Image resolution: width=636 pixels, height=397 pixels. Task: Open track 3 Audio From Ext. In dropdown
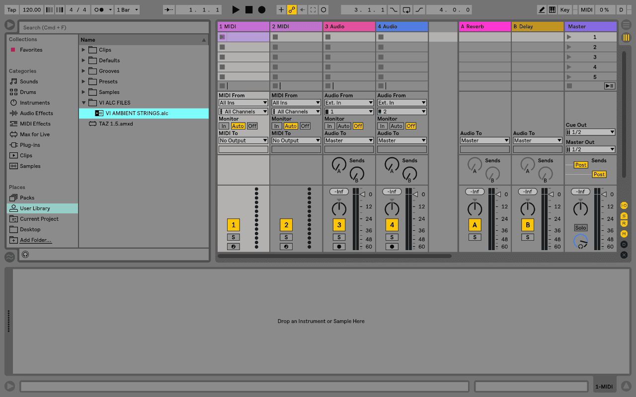point(349,103)
